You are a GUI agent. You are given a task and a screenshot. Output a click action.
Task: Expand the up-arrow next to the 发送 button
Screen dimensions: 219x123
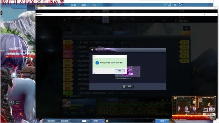click(154, 121)
